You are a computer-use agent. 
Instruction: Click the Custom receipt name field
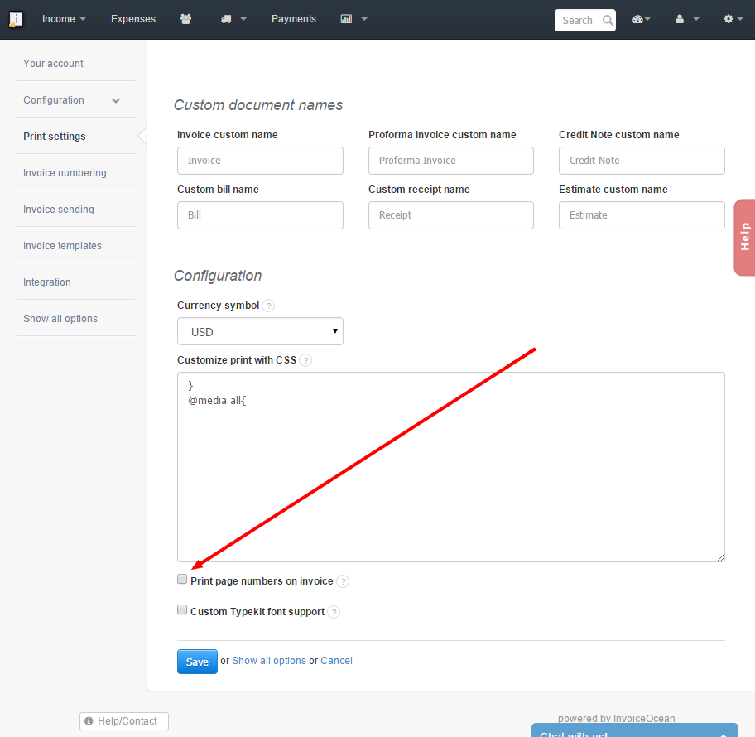click(450, 215)
